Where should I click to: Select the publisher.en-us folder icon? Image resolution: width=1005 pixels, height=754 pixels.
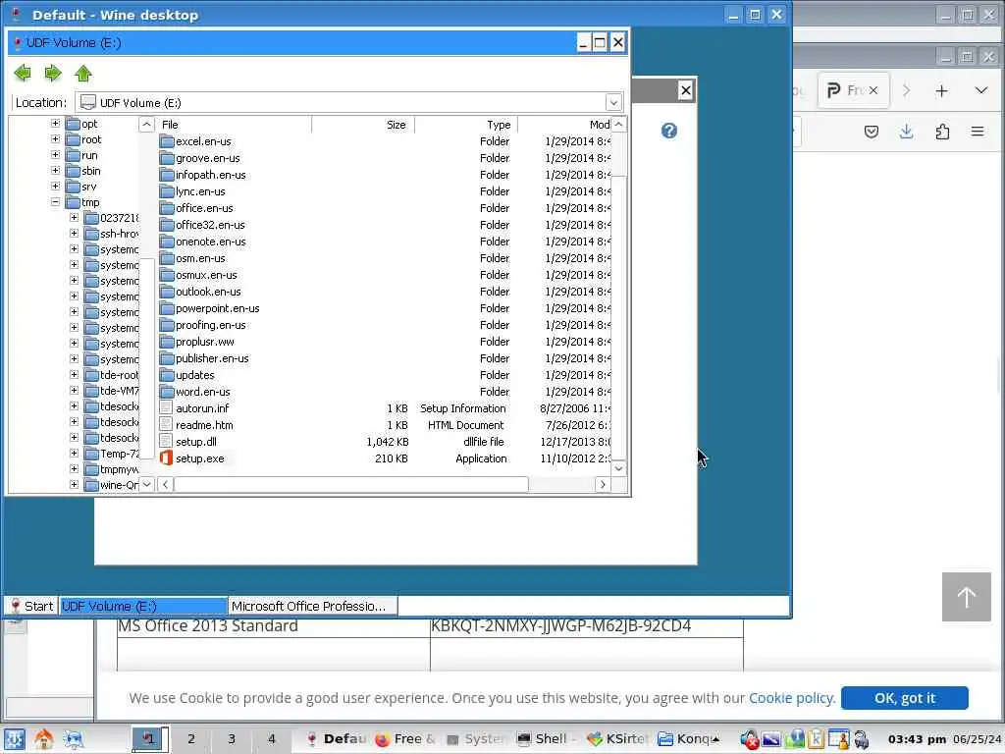(167, 357)
